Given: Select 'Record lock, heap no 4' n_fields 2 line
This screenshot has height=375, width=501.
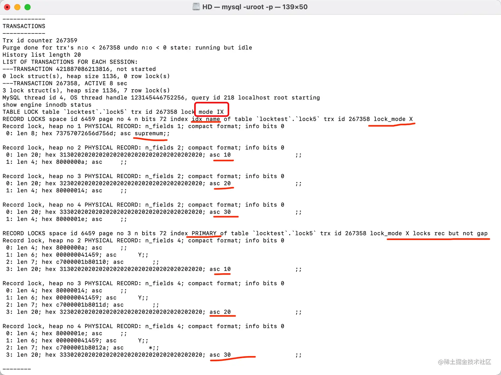Looking at the screenshot, I should pyautogui.click(x=143, y=205).
